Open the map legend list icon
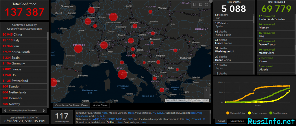 coord(200,5)
